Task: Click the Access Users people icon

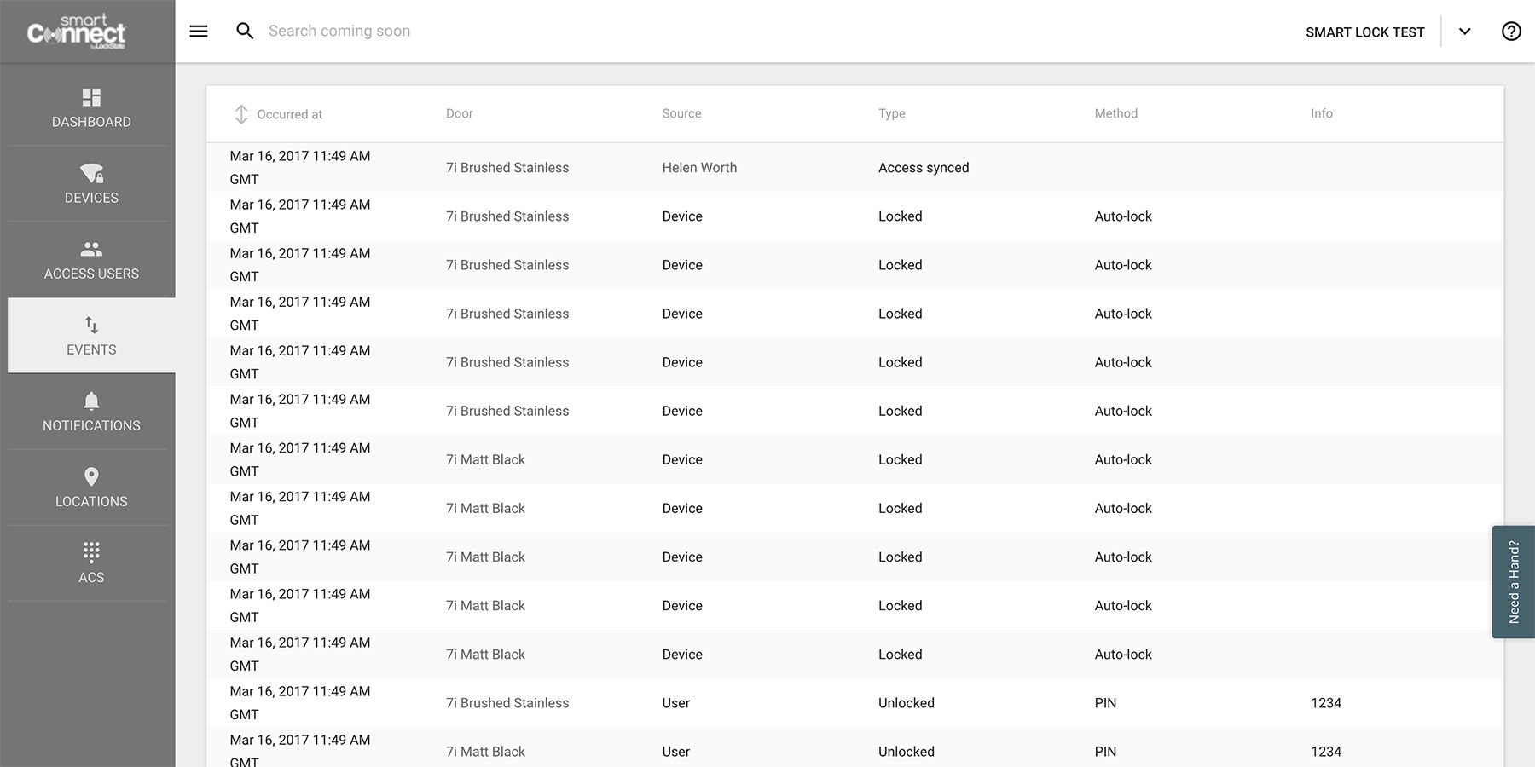Action: (x=91, y=249)
